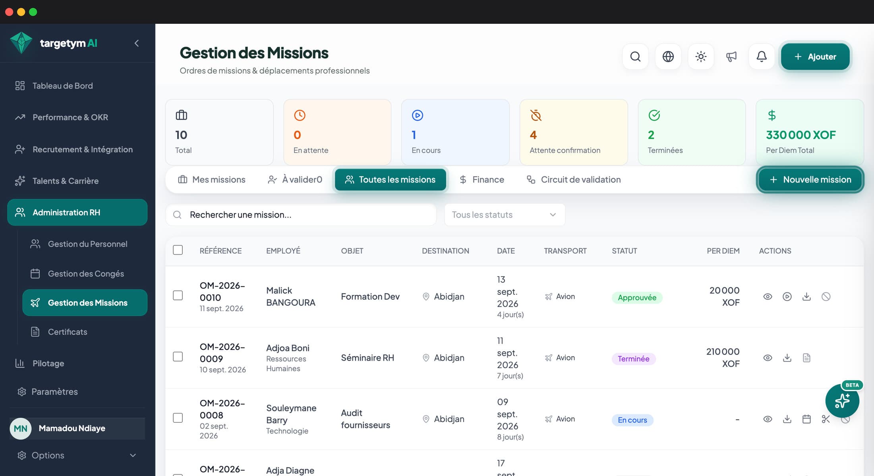Download mission OM-2026-0010 order
The image size is (874, 476).
(806, 297)
